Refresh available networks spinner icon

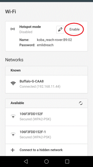tap(81, 103)
